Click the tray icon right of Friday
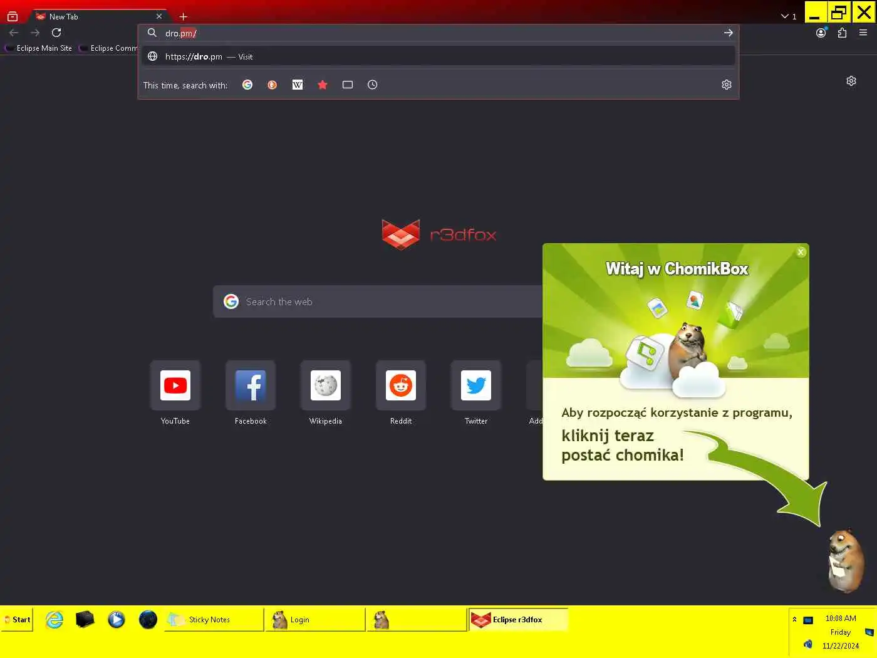 coord(869,632)
